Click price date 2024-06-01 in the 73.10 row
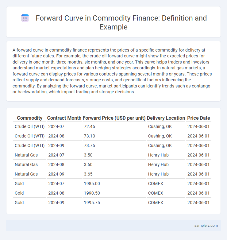227x240 pixels. [198, 136]
